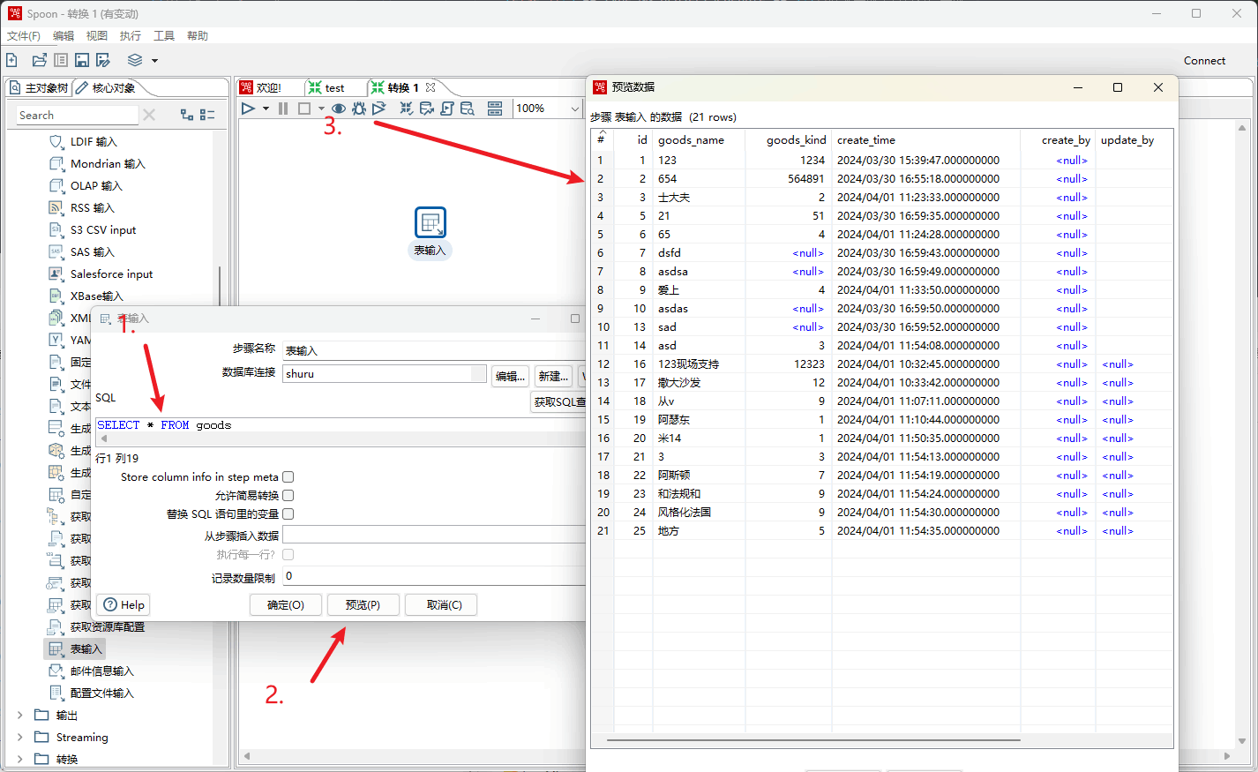Click the New file toolbar icon

[11, 60]
